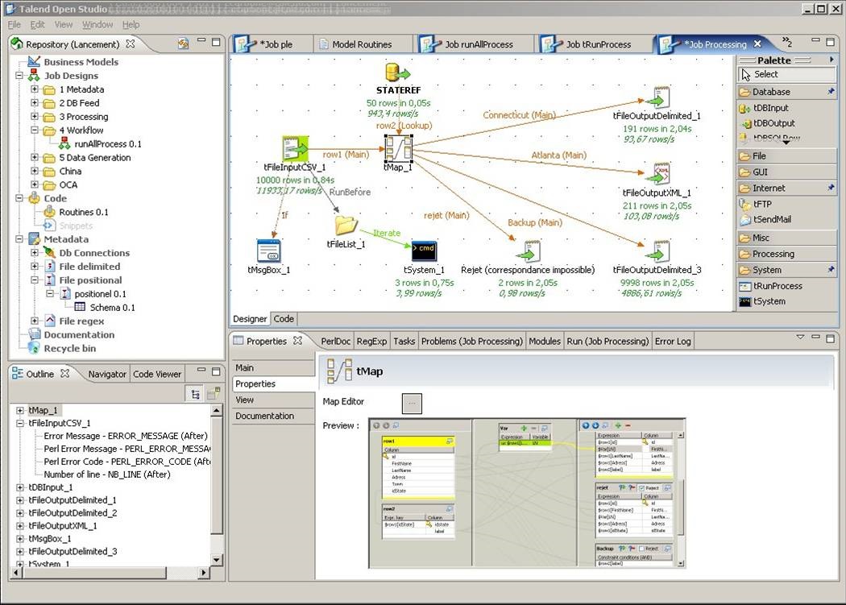The height and width of the screenshot is (605, 846).
Task: Toggle the Reject checkbox for rejet table
Action: coord(640,488)
